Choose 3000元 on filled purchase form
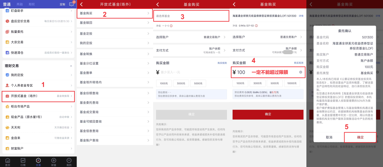The height and width of the screenshot is (167, 383). pos(257,83)
